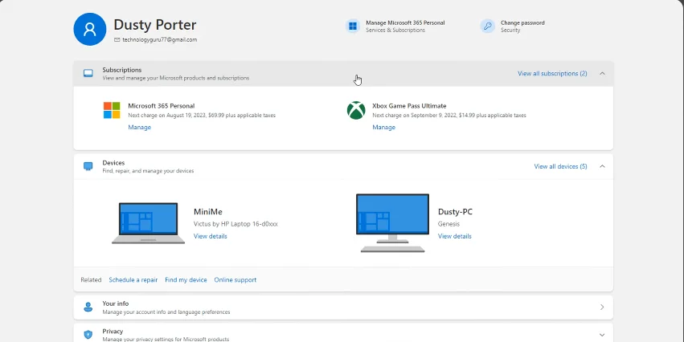Image resolution: width=684 pixels, height=342 pixels.
Task: Click 'Find, repair, and manage your devices' text
Action: (x=149, y=171)
